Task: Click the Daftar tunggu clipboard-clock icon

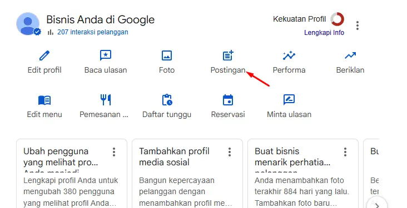Action: pos(167,100)
